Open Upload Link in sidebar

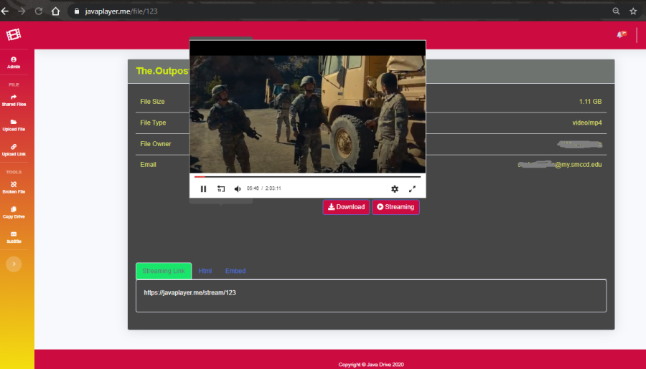tap(14, 150)
